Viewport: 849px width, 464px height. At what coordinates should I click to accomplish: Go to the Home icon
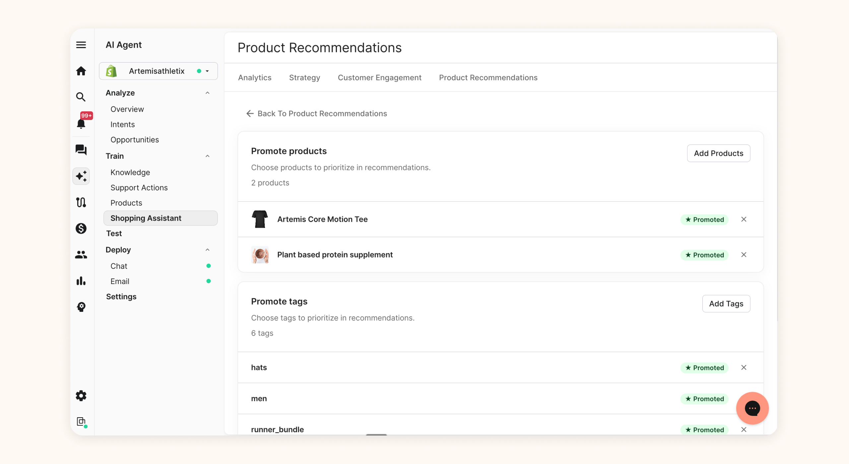[81, 71]
